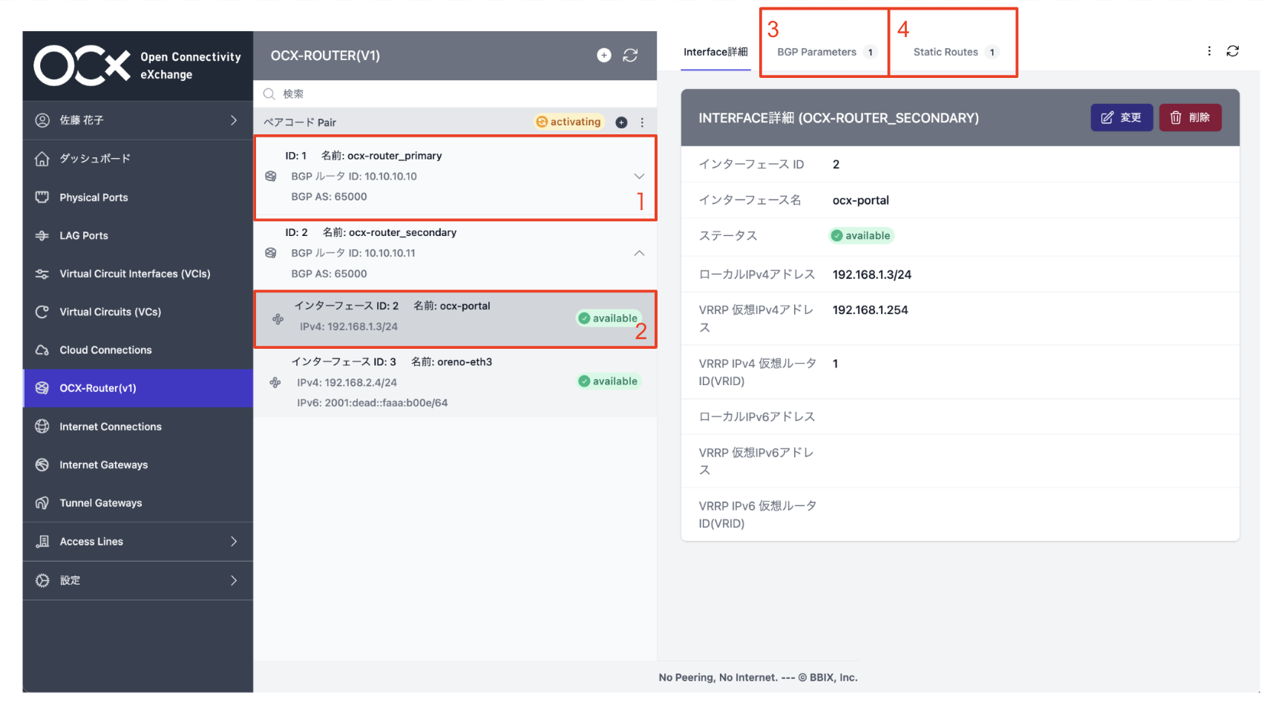The width and height of the screenshot is (1278, 705).
Task: Refresh the Interface詳細 panel
Action: 1233,51
